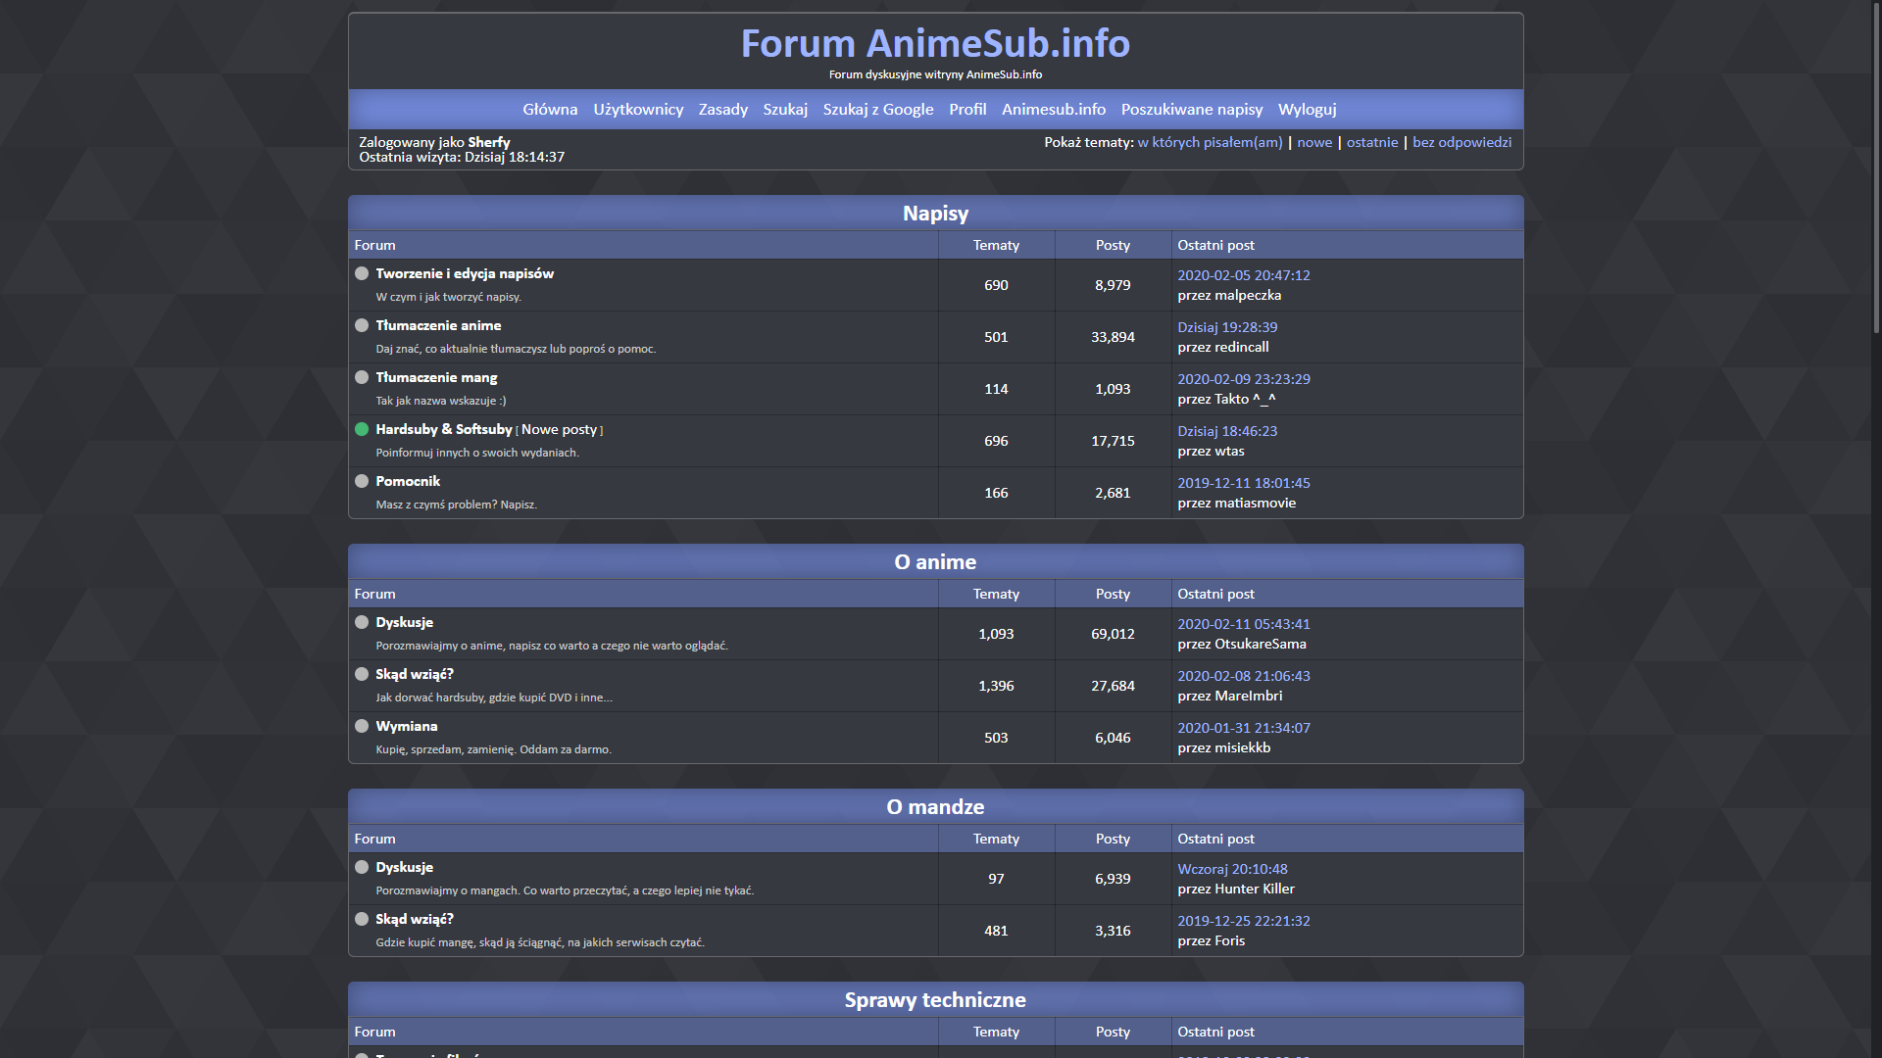Open topics w których pisałem(am)

(1210, 141)
